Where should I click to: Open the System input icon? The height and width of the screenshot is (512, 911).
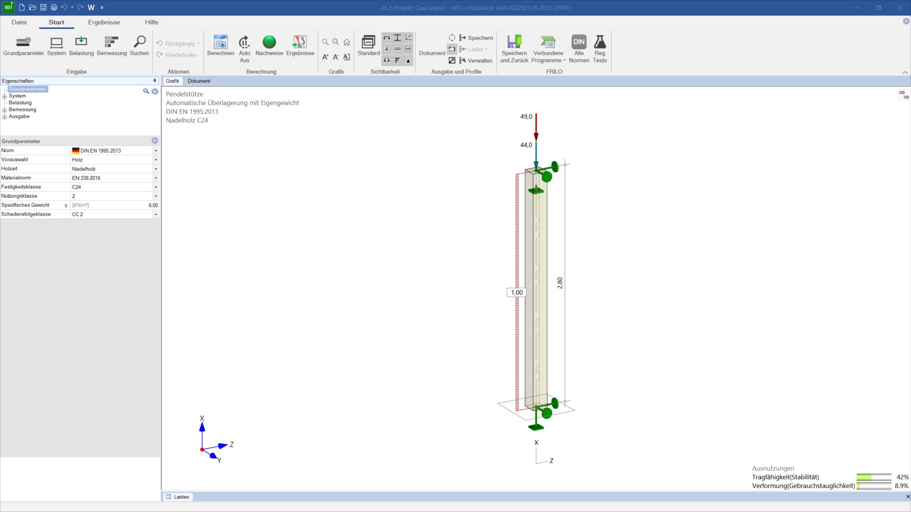(x=56, y=46)
